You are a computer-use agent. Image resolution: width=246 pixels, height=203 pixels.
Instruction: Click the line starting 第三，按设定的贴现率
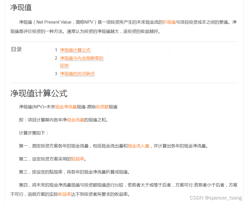(75, 172)
